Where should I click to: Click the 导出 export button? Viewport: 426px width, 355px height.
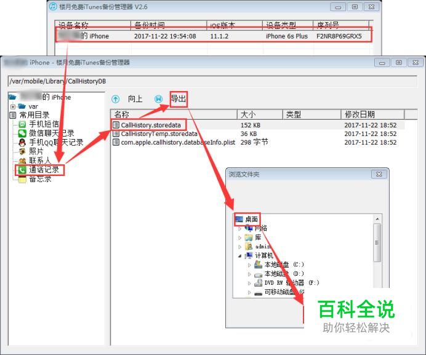[179, 99]
